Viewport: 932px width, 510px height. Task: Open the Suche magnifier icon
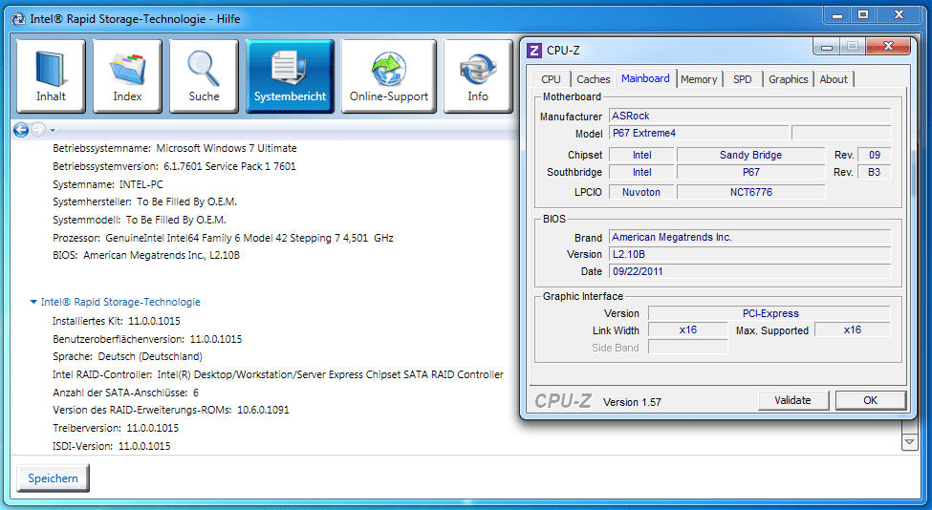[204, 76]
